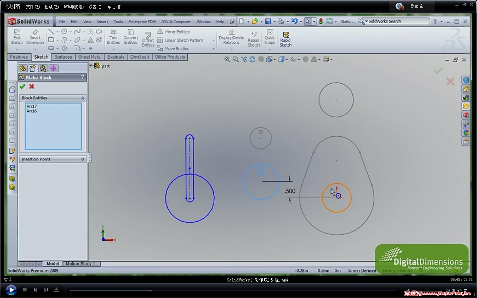Switch to the Features tab
The width and height of the screenshot is (477, 298).
coord(19,57)
